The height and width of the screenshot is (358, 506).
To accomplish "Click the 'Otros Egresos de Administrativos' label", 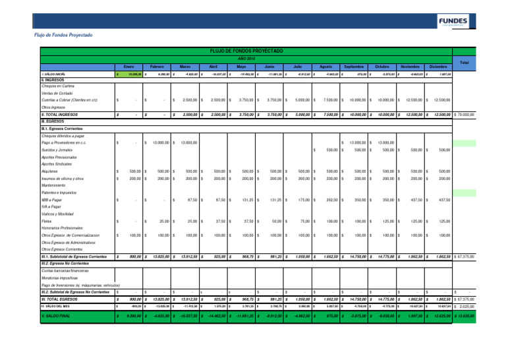I will (69, 243).
